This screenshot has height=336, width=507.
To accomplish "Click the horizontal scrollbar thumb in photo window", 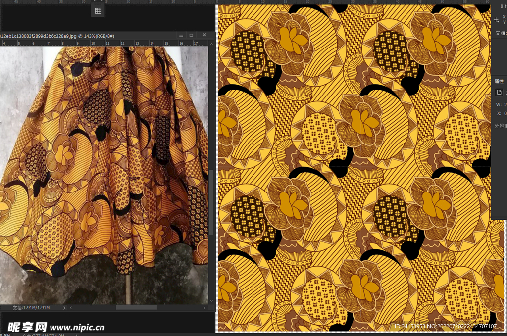I will tap(136, 308).
